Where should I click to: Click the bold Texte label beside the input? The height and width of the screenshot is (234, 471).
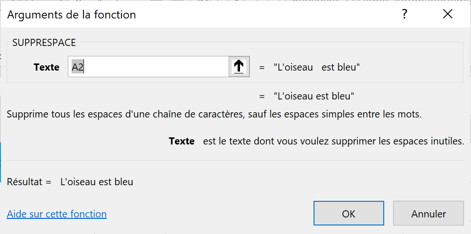click(46, 67)
